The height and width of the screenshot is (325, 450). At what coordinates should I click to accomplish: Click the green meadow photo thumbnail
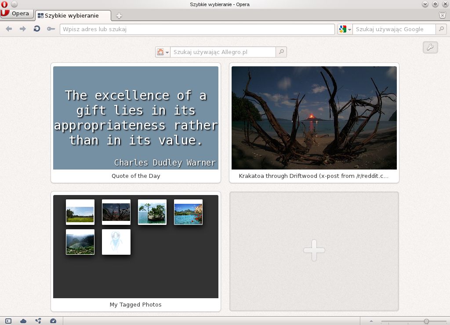pos(80,212)
